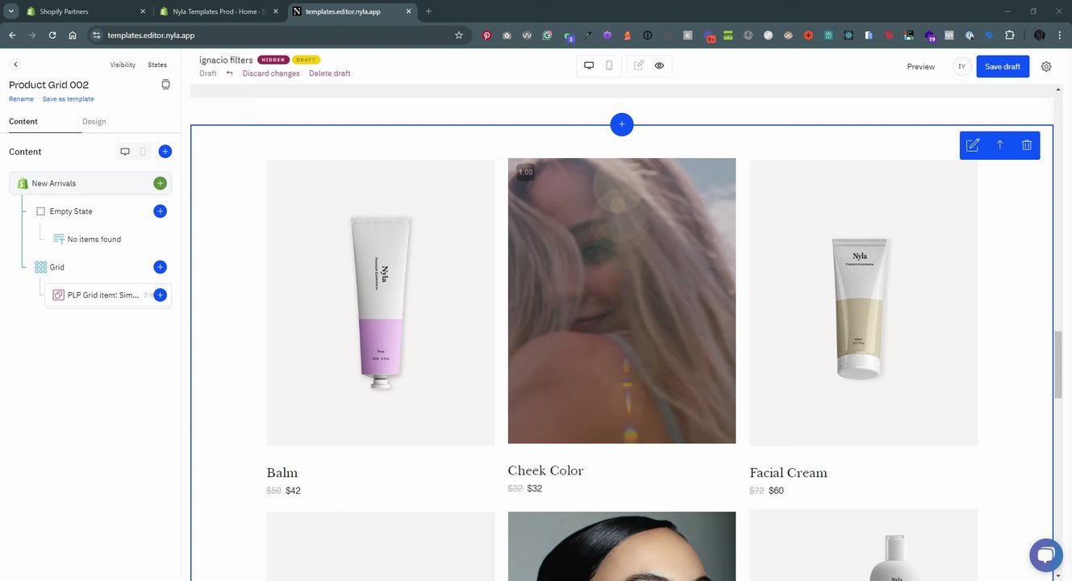Select the No items found text element
Viewport: 1072px width, 581px height.
94,240
